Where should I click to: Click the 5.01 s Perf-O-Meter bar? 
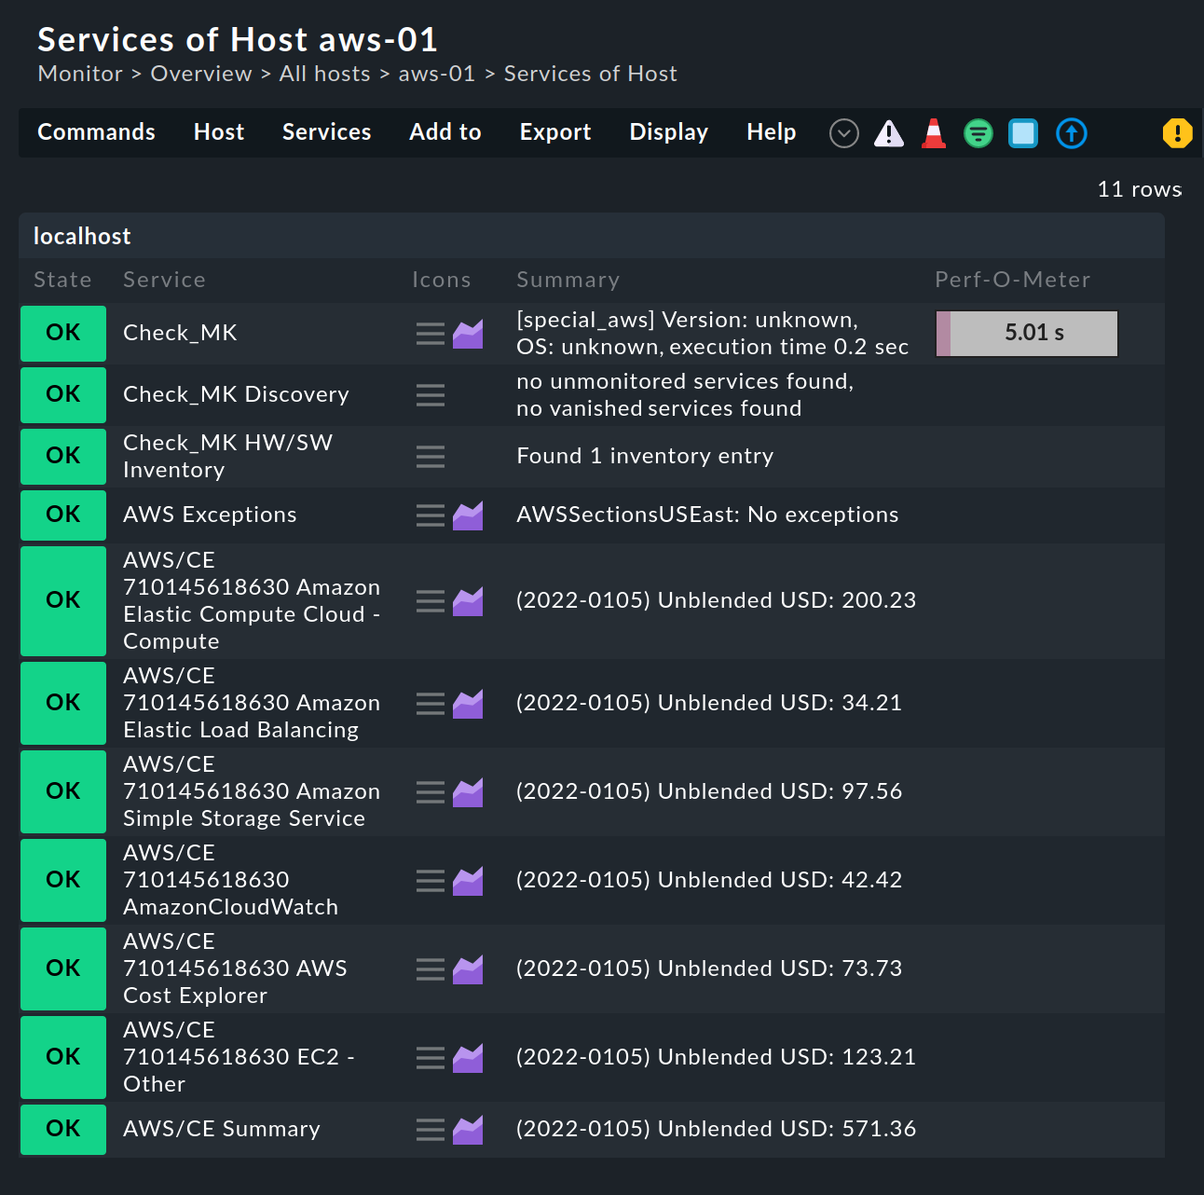coord(1026,334)
